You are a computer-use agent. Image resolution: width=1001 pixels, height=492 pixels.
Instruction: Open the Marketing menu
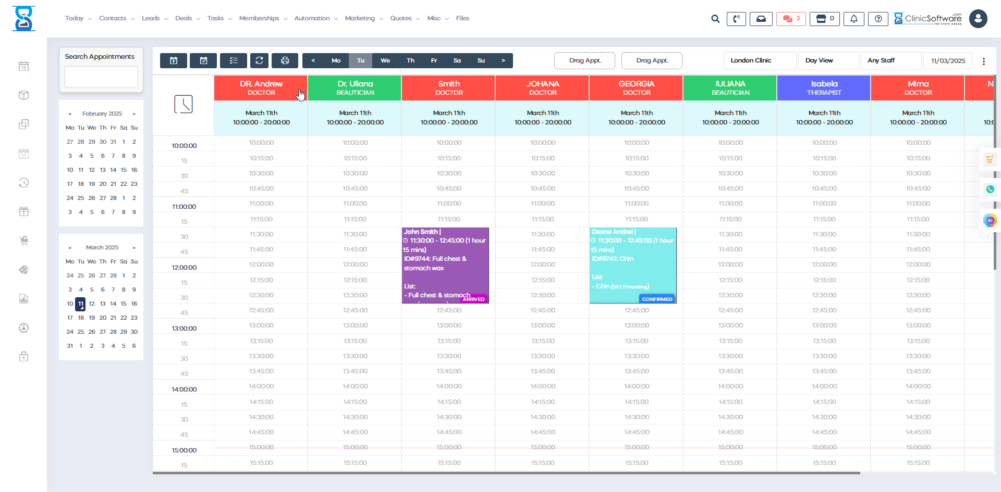[x=360, y=18]
